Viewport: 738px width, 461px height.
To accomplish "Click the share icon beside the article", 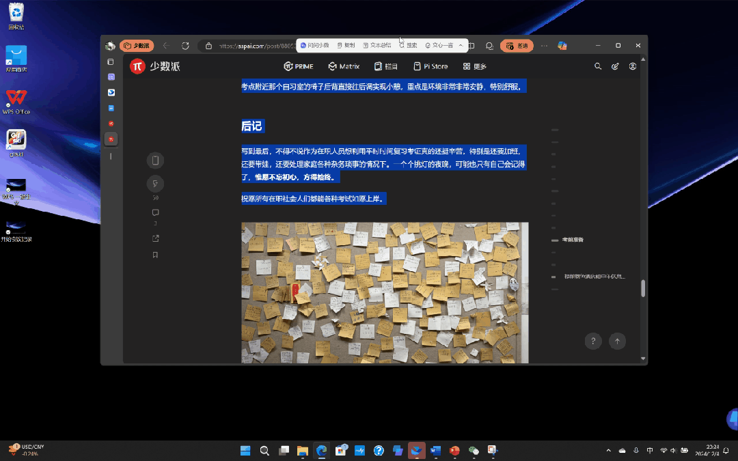I will [155, 238].
